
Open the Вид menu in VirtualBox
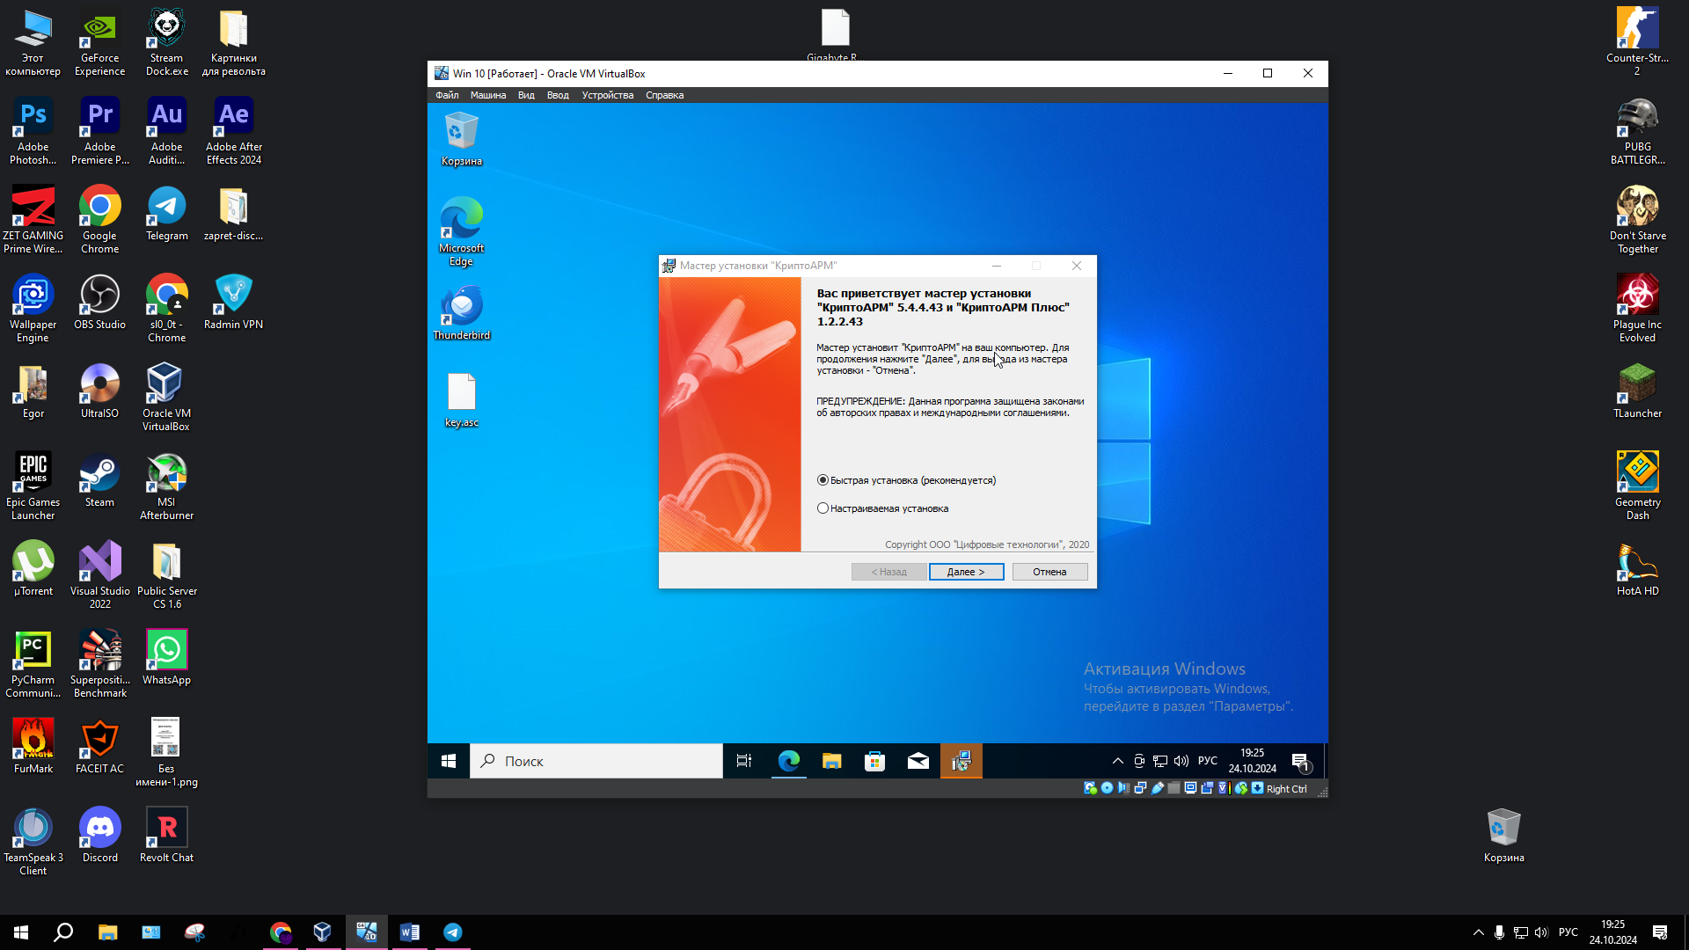click(526, 95)
